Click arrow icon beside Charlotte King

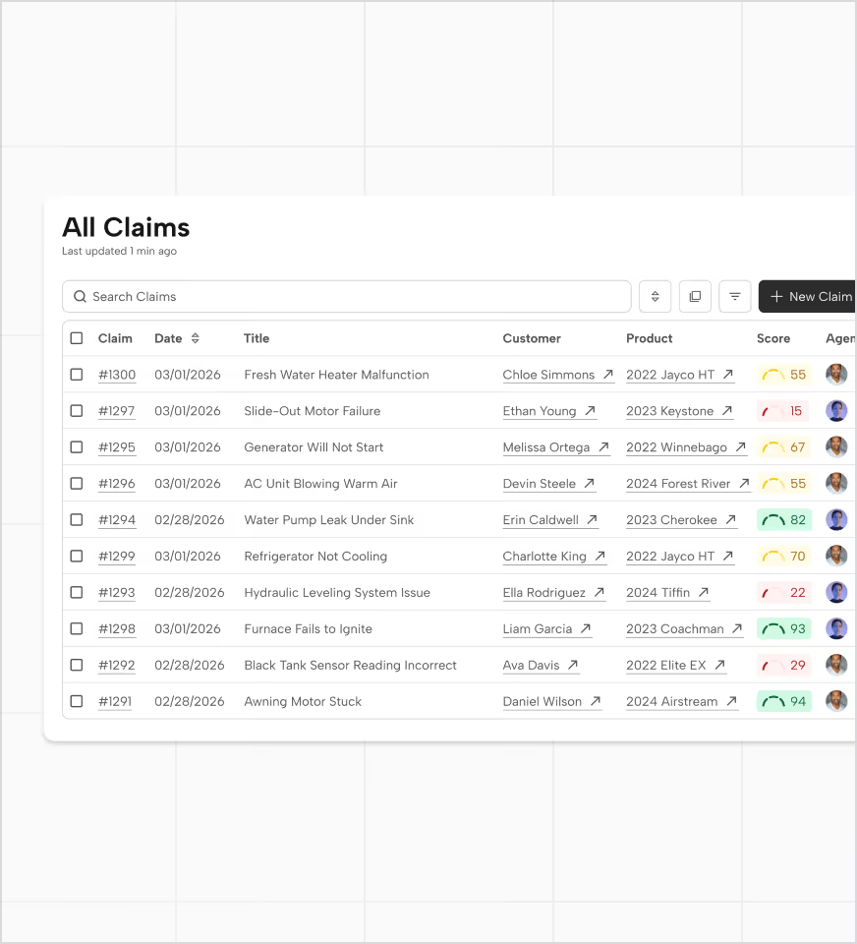tap(600, 556)
